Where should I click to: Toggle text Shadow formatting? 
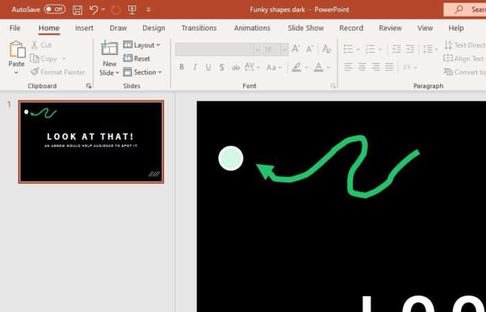(221, 67)
